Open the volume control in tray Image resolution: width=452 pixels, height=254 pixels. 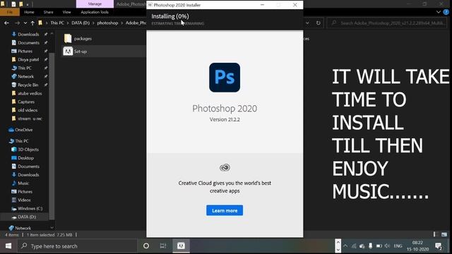387,246
